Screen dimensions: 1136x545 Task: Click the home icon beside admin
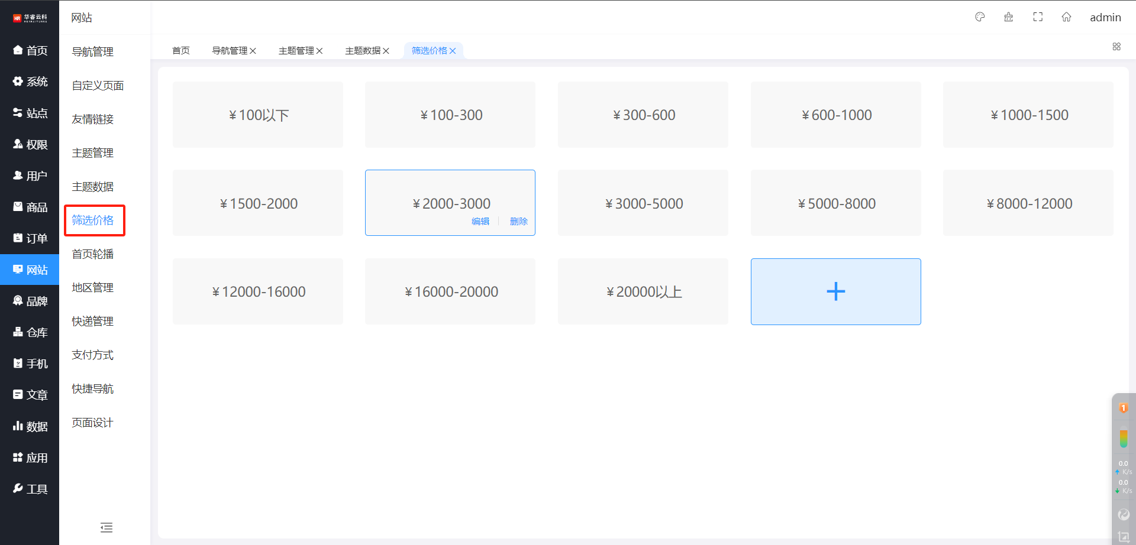pos(1066,17)
